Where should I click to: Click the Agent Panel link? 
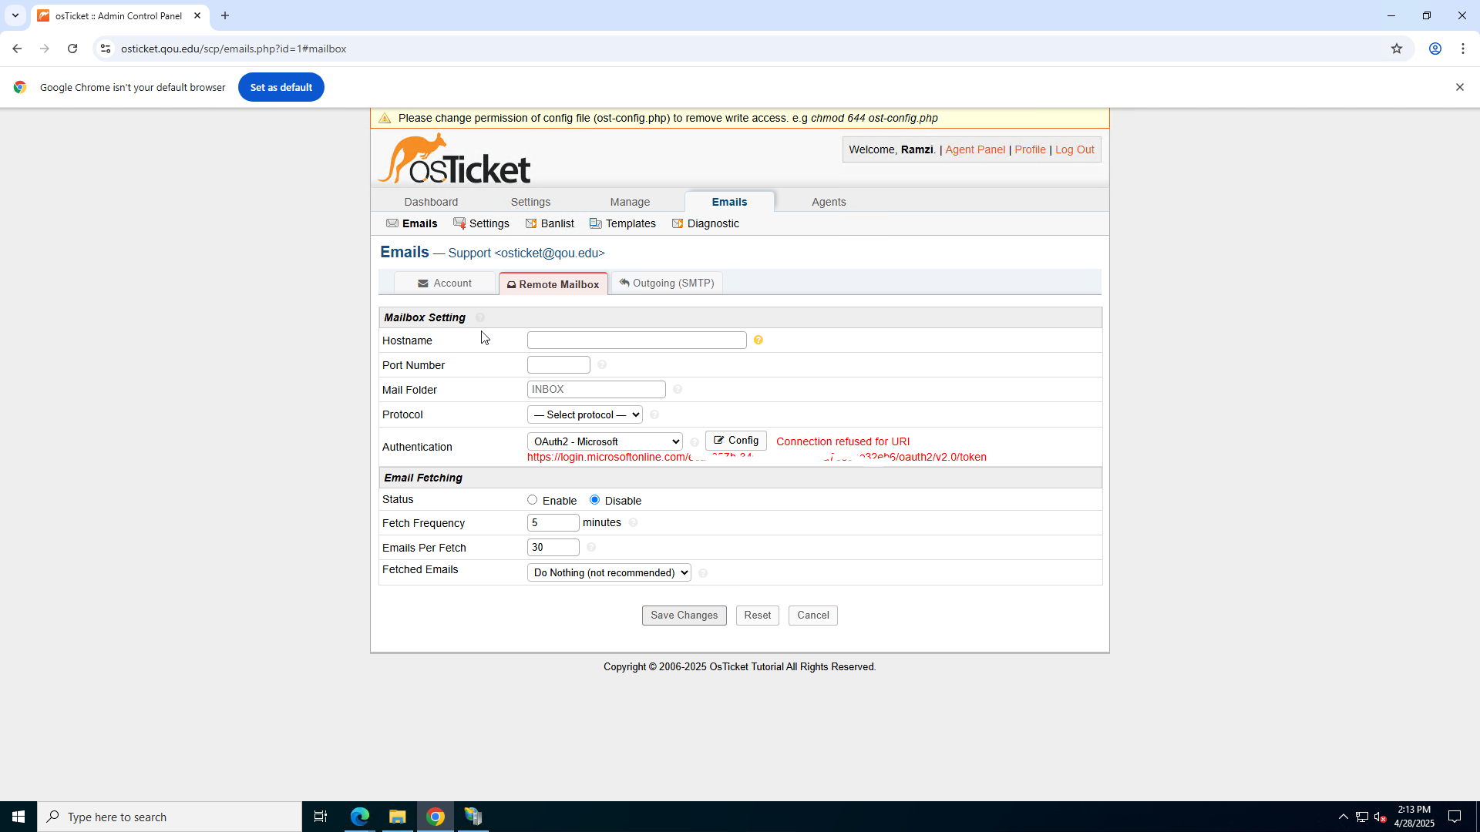tap(975, 149)
